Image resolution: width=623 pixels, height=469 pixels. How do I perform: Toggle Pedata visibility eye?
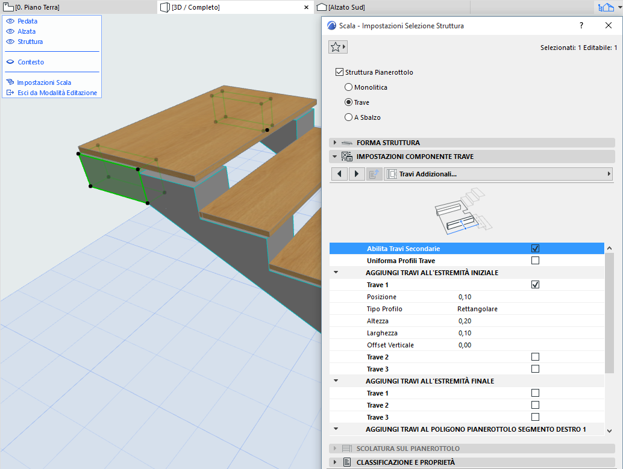click(x=10, y=21)
